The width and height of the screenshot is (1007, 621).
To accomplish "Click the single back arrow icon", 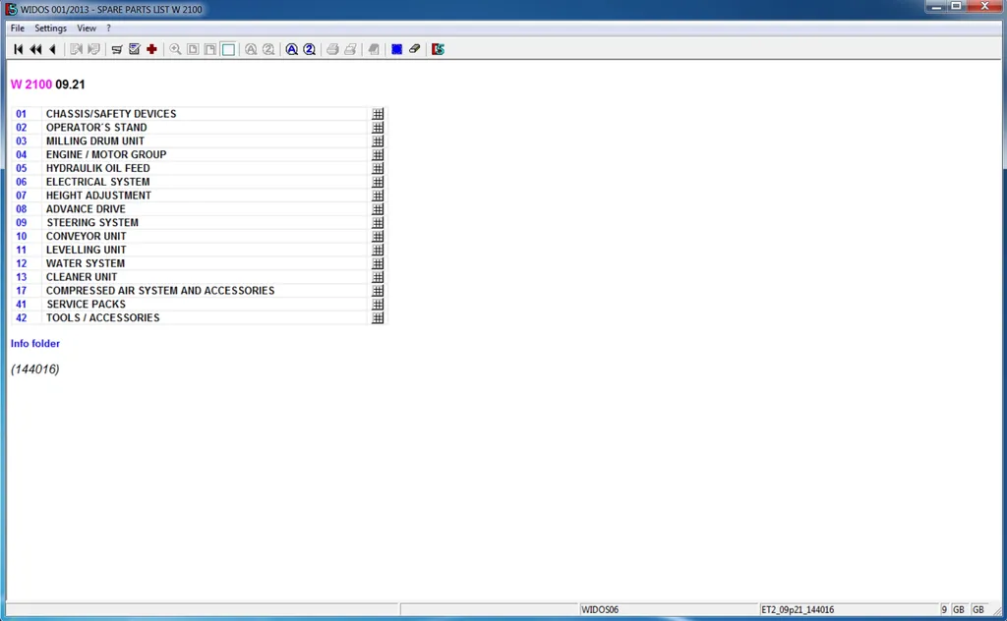I will coord(53,49).
